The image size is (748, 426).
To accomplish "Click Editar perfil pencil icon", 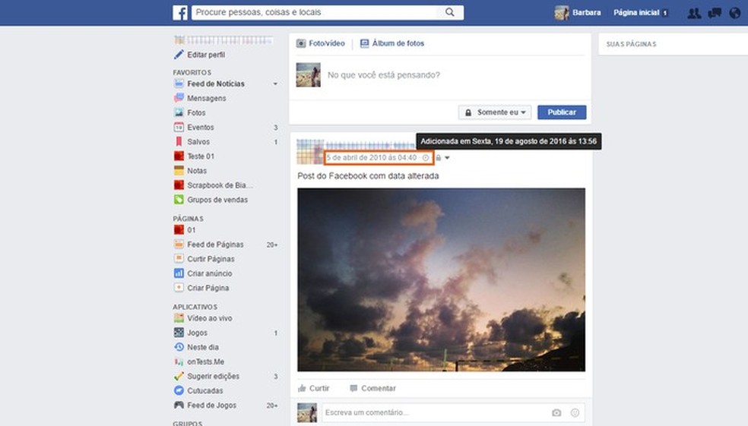I will click(x=179, y=55).
